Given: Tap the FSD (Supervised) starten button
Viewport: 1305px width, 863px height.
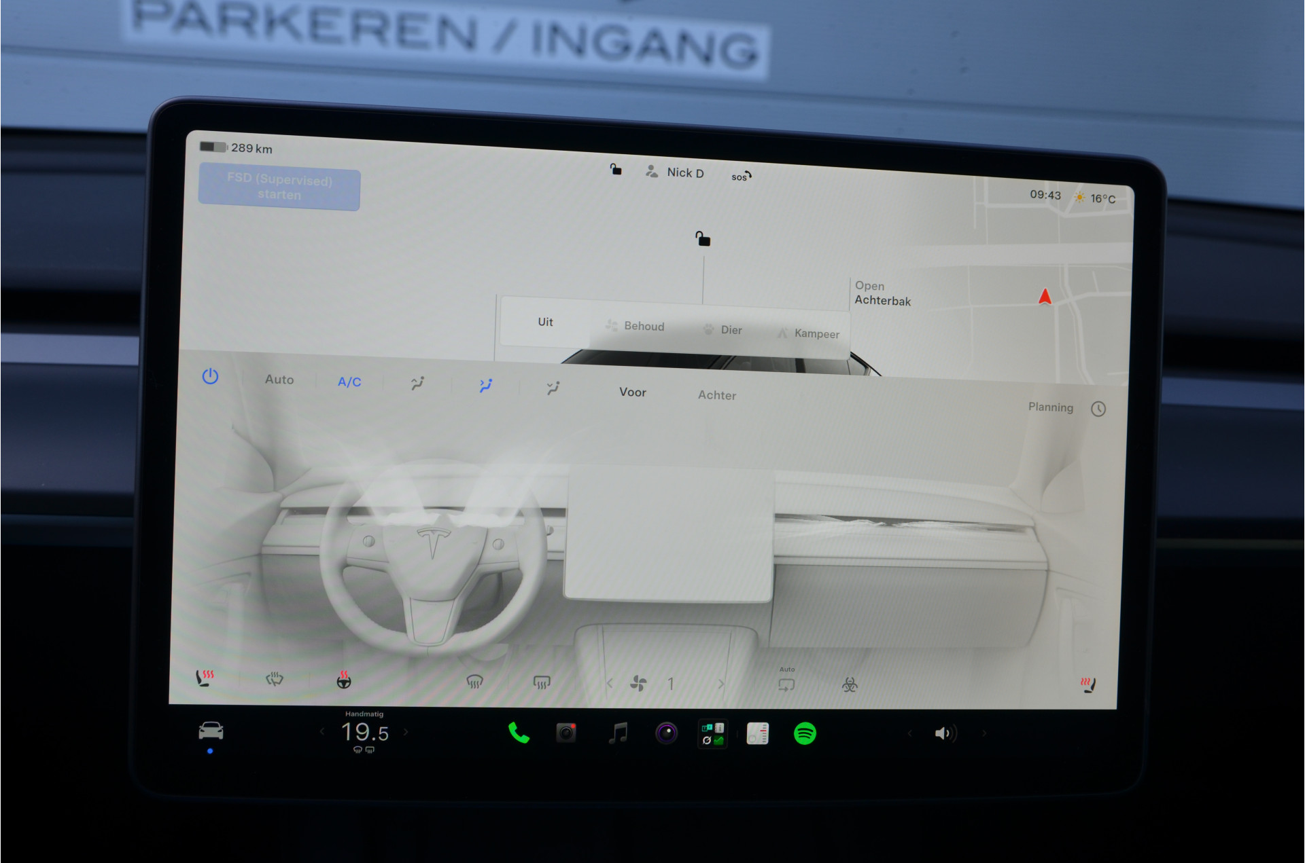Looking at the screenshot, I should (279, 187).
